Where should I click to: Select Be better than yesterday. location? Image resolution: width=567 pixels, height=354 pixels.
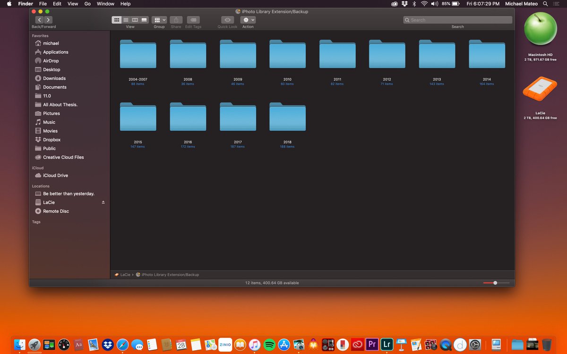pyautogui.click(x=69, y=194)
